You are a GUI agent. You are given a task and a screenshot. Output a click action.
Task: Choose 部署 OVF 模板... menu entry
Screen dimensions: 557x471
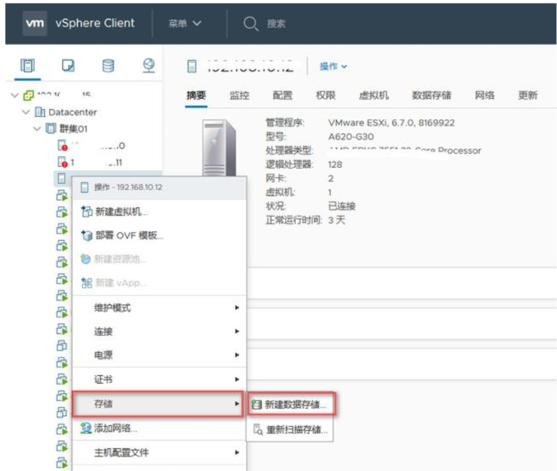pyautogui.click(x=159, y=235)
